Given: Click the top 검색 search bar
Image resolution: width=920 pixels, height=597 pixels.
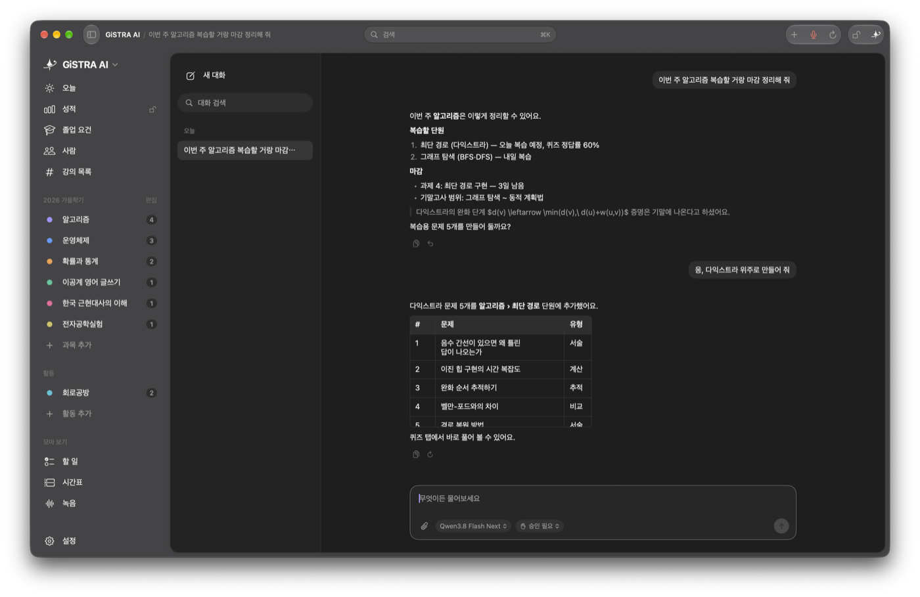Looking at the screenshot, I should click(x=460, y=35).
